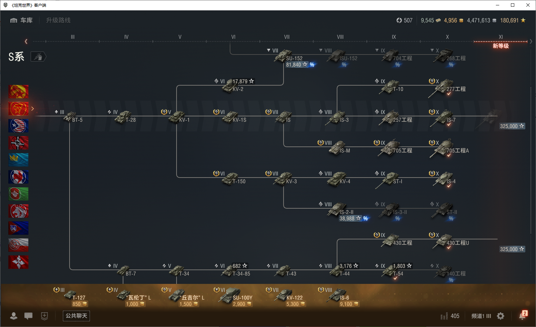
Task: Click the 180,691 free experience balance
Action: (x=513, y=20)
